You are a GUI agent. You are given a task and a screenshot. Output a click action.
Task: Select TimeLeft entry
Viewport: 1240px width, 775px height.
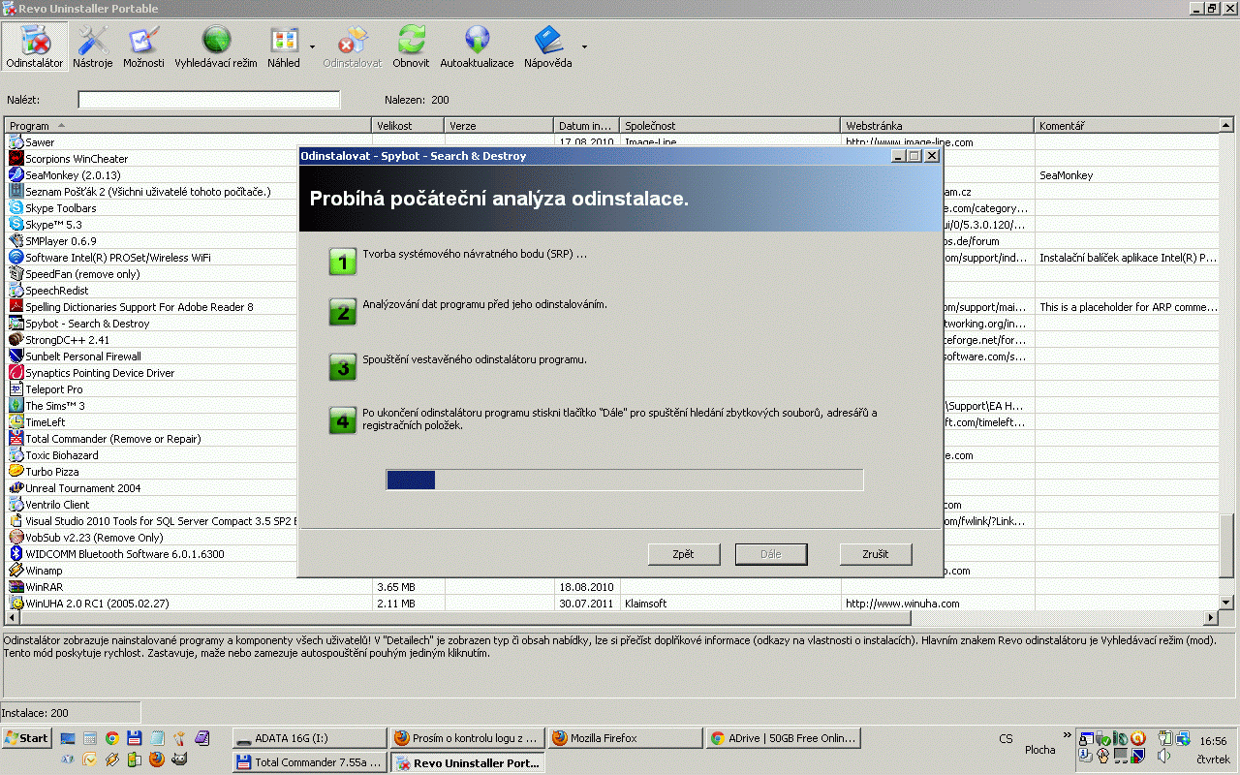(x=45, y=422)
